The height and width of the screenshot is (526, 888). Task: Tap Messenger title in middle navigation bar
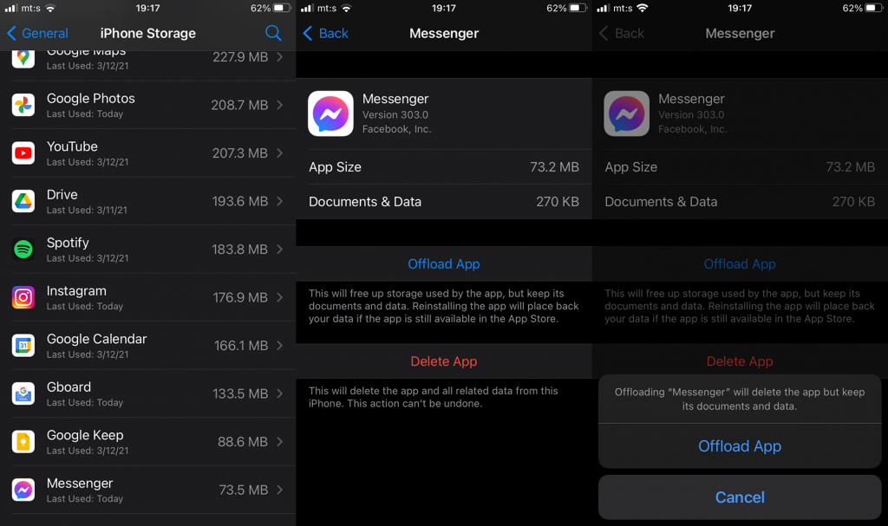click(444, 34)
